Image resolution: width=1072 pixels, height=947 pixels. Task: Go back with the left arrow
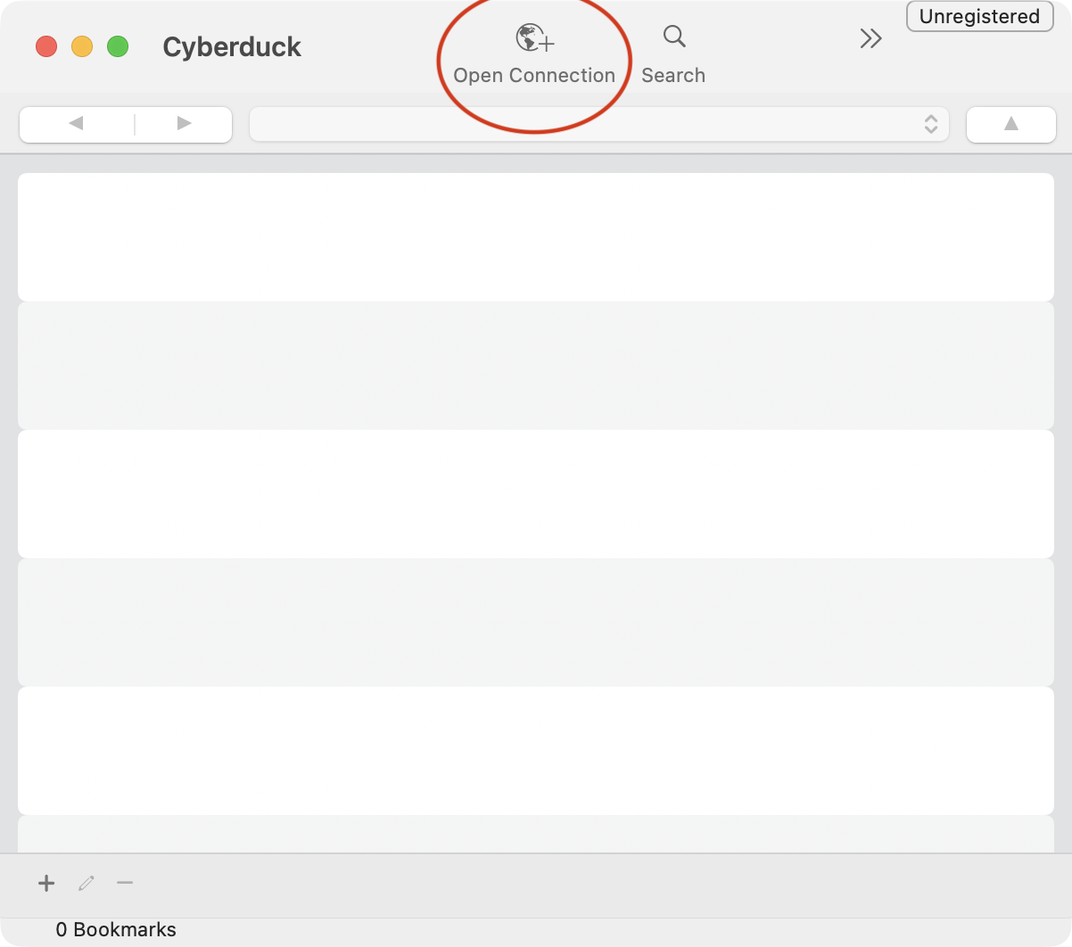(x=77, y=124)
